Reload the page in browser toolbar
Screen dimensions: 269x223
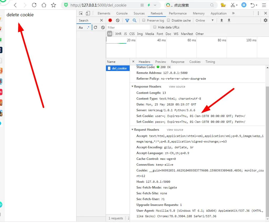34,5
